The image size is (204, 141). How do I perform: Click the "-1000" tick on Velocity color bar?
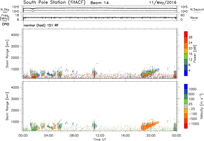(x=194, y=124)
